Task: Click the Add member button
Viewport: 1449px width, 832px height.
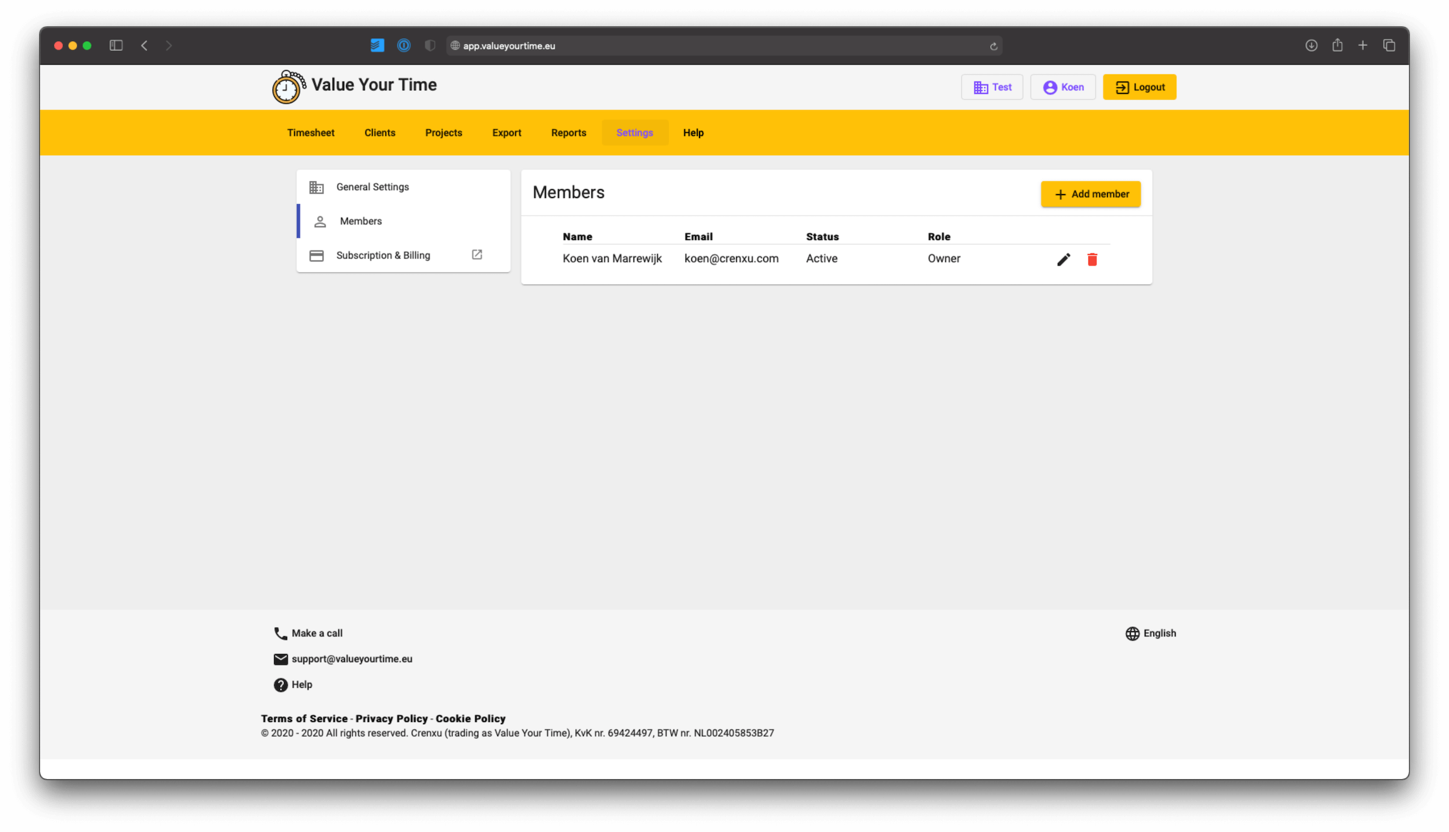Action: tap(1090, 194)
